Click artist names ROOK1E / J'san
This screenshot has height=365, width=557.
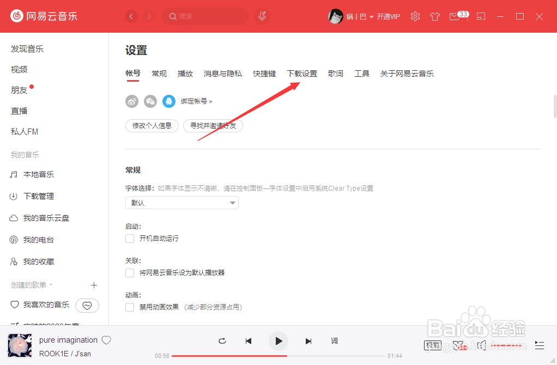pos(65,354)
